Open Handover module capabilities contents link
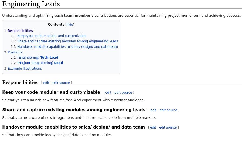The width and height of the screenshot is (242, 142). pyautogui.click(x=68, y=47)
